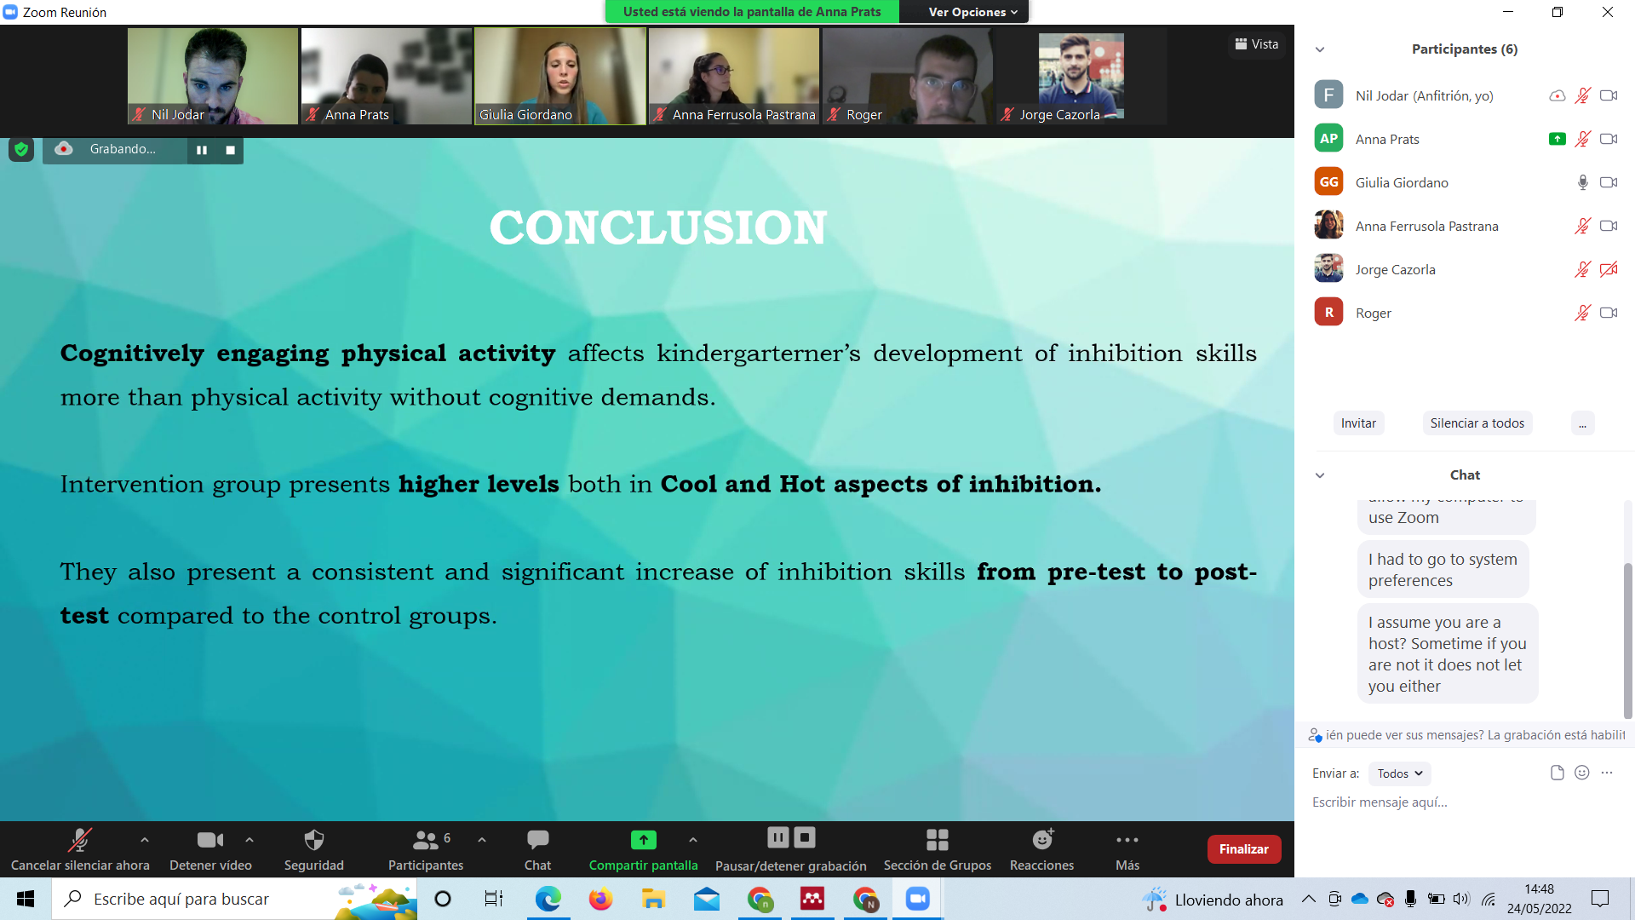This screenshot has width=1635, height=920.
Task: Click the emoji icon in chat
Action: [x=1581, y=773]
